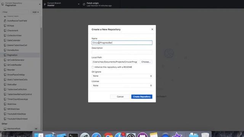The height and width of the screenshot is (137, 244).
Task: Click the repo icon beside Checkmark
Action: click(x=5, y=30)
